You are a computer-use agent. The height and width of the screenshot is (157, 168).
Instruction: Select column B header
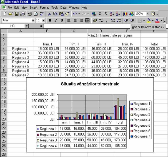point(47,31)
